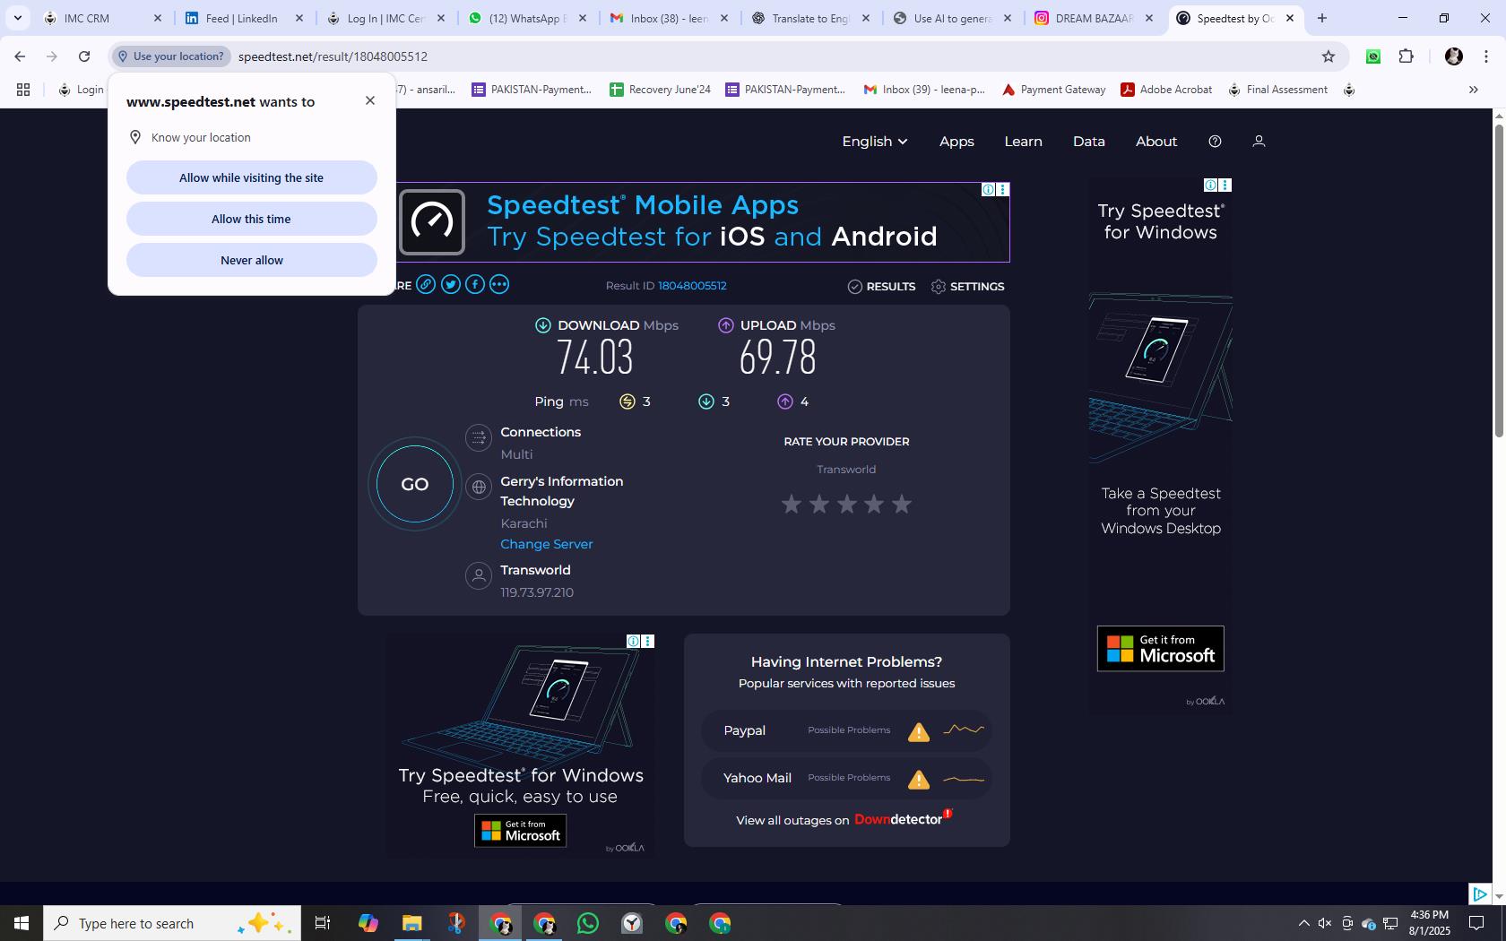Close the location permission popup
Screen dimensions: 1506x941
click(x=370, y=100)
